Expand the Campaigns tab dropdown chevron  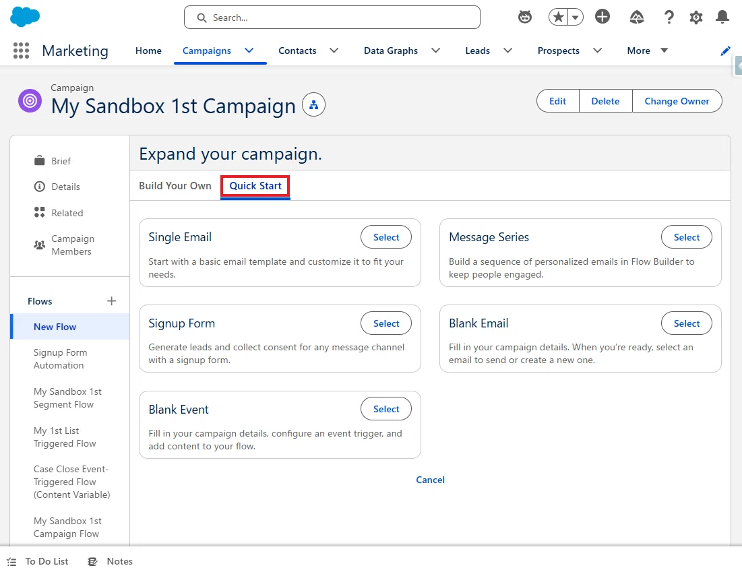tap(249, 50)
